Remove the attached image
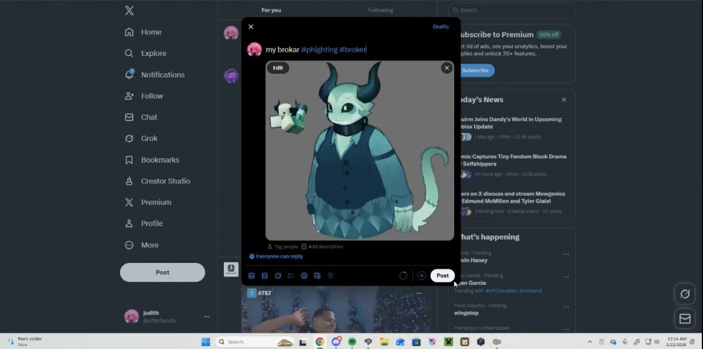Image resolution: width=703 pixels, height=349 pixels. (x=447, y=68)
